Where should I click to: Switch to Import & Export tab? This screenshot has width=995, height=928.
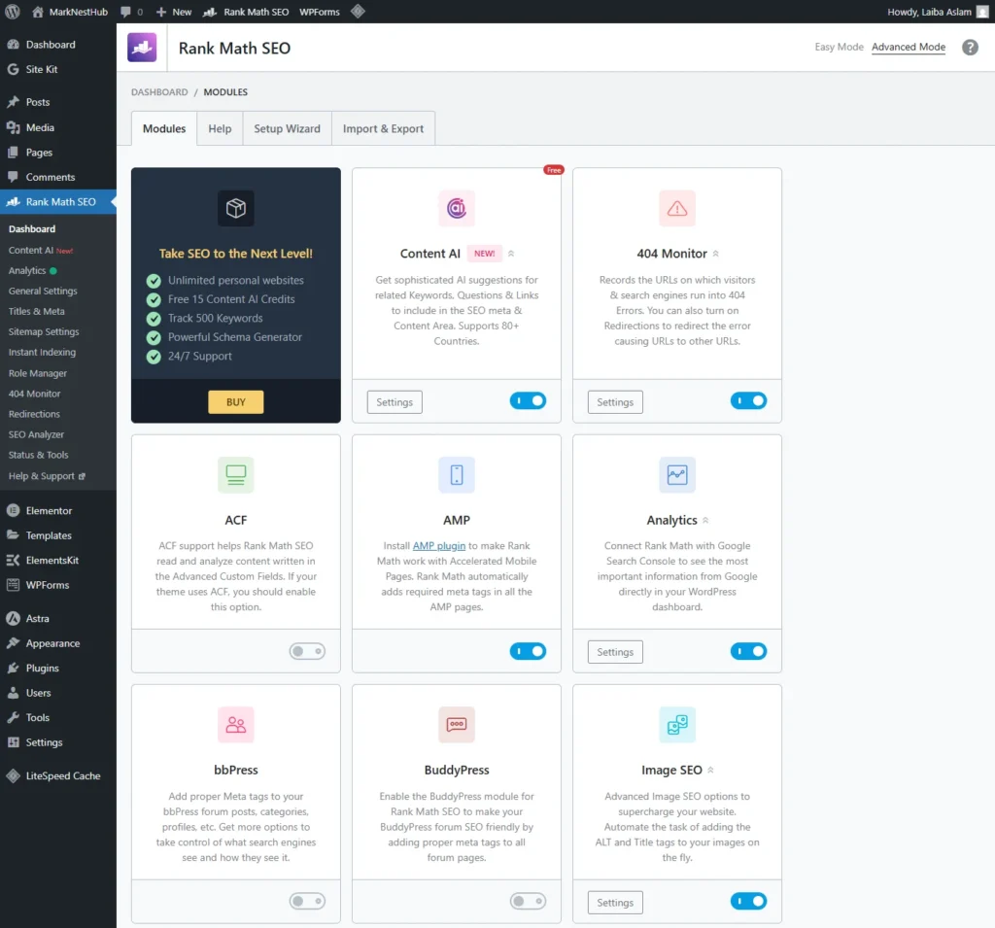pos(383,129)
